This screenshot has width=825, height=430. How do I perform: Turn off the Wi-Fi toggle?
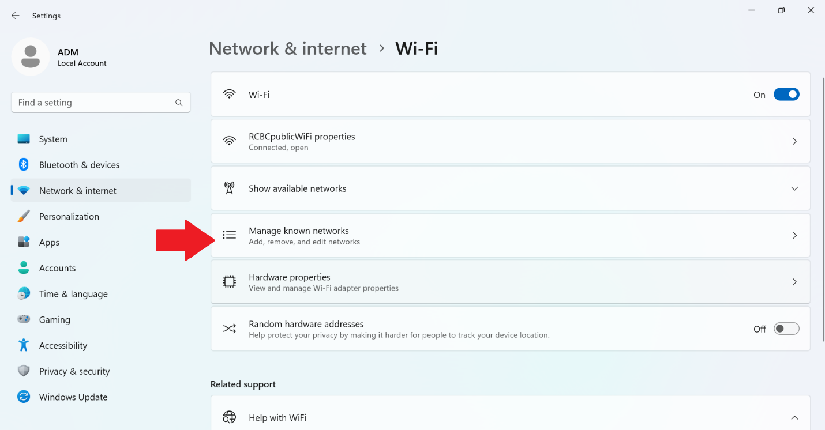[786, 95]
